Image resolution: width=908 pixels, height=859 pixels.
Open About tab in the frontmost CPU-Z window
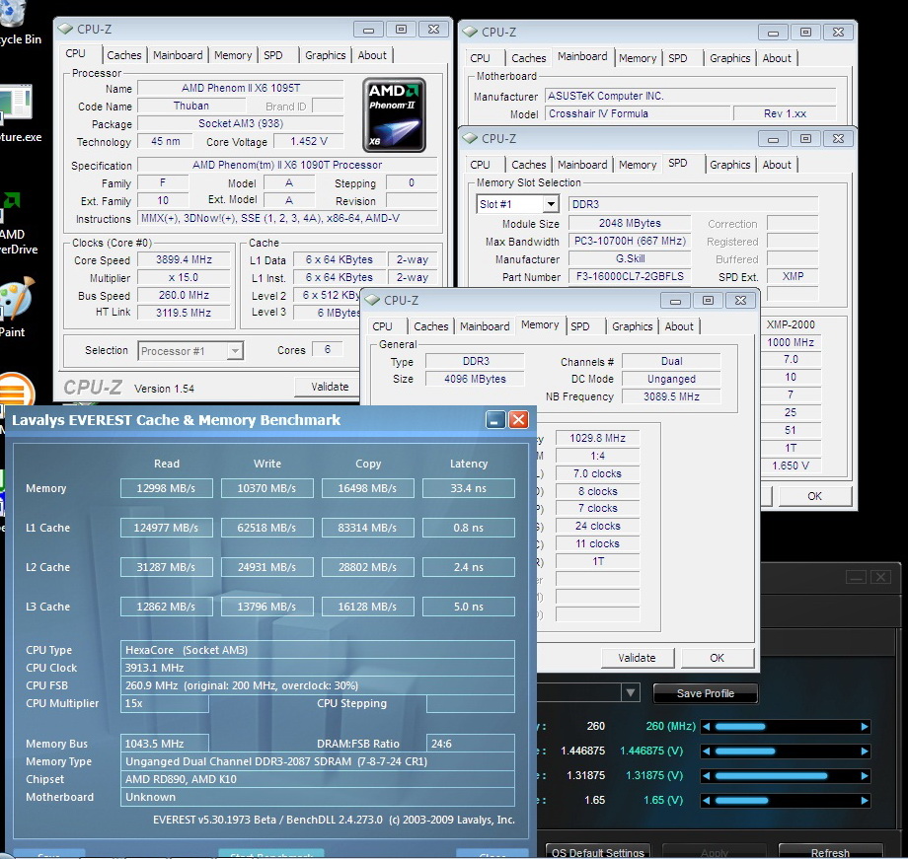pyautogui.click(x=679, y=325)
